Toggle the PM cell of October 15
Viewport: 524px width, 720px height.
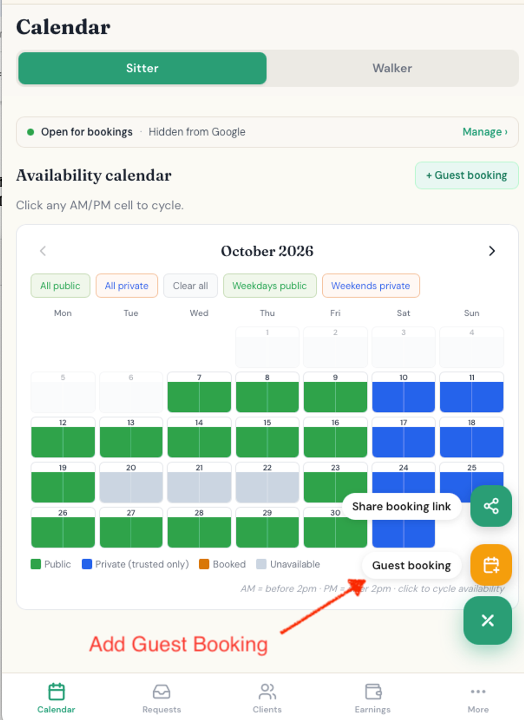click(283, 442)
